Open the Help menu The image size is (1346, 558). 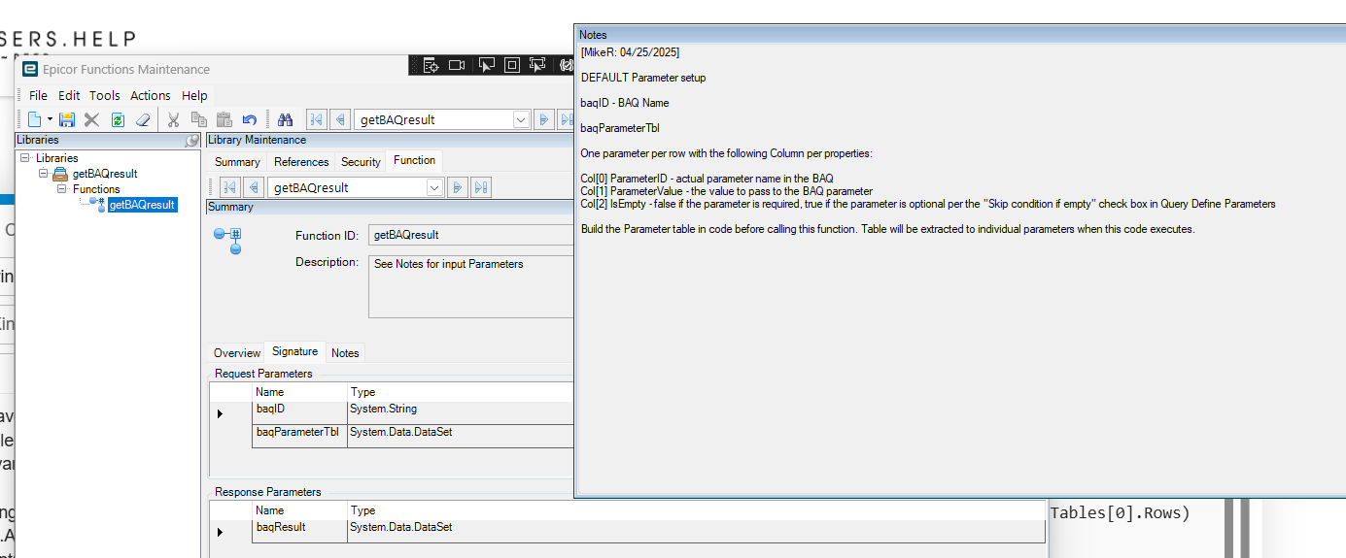pyautogui.click(x=194, y=95)
